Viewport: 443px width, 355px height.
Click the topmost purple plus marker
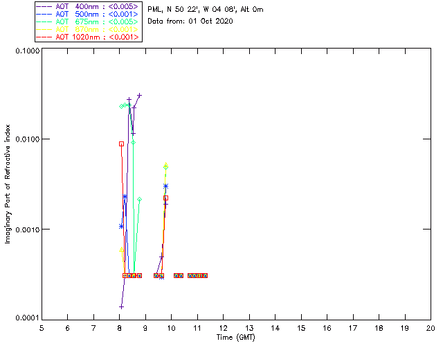pos(139,96)
